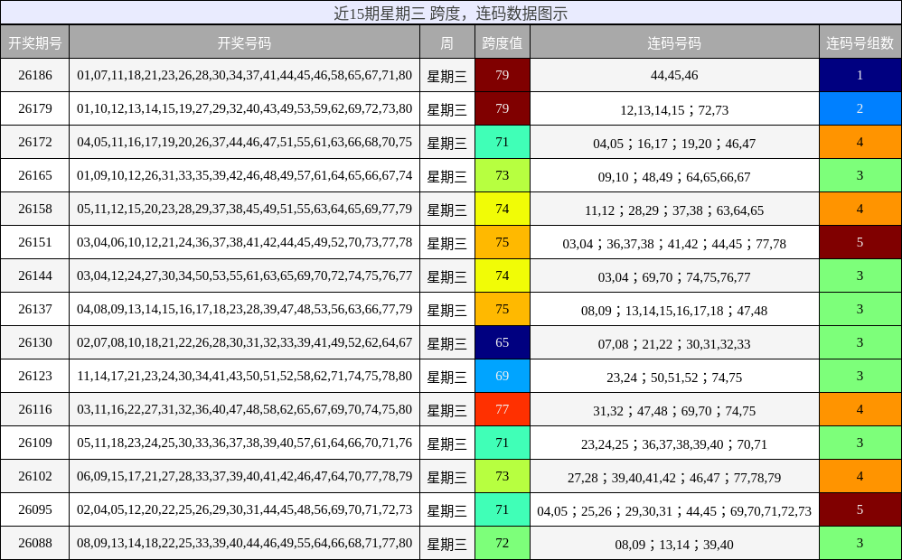Screen dimensions: 902x560
Task: Click span value 73 in row 26165
Action: pos(503,175)
